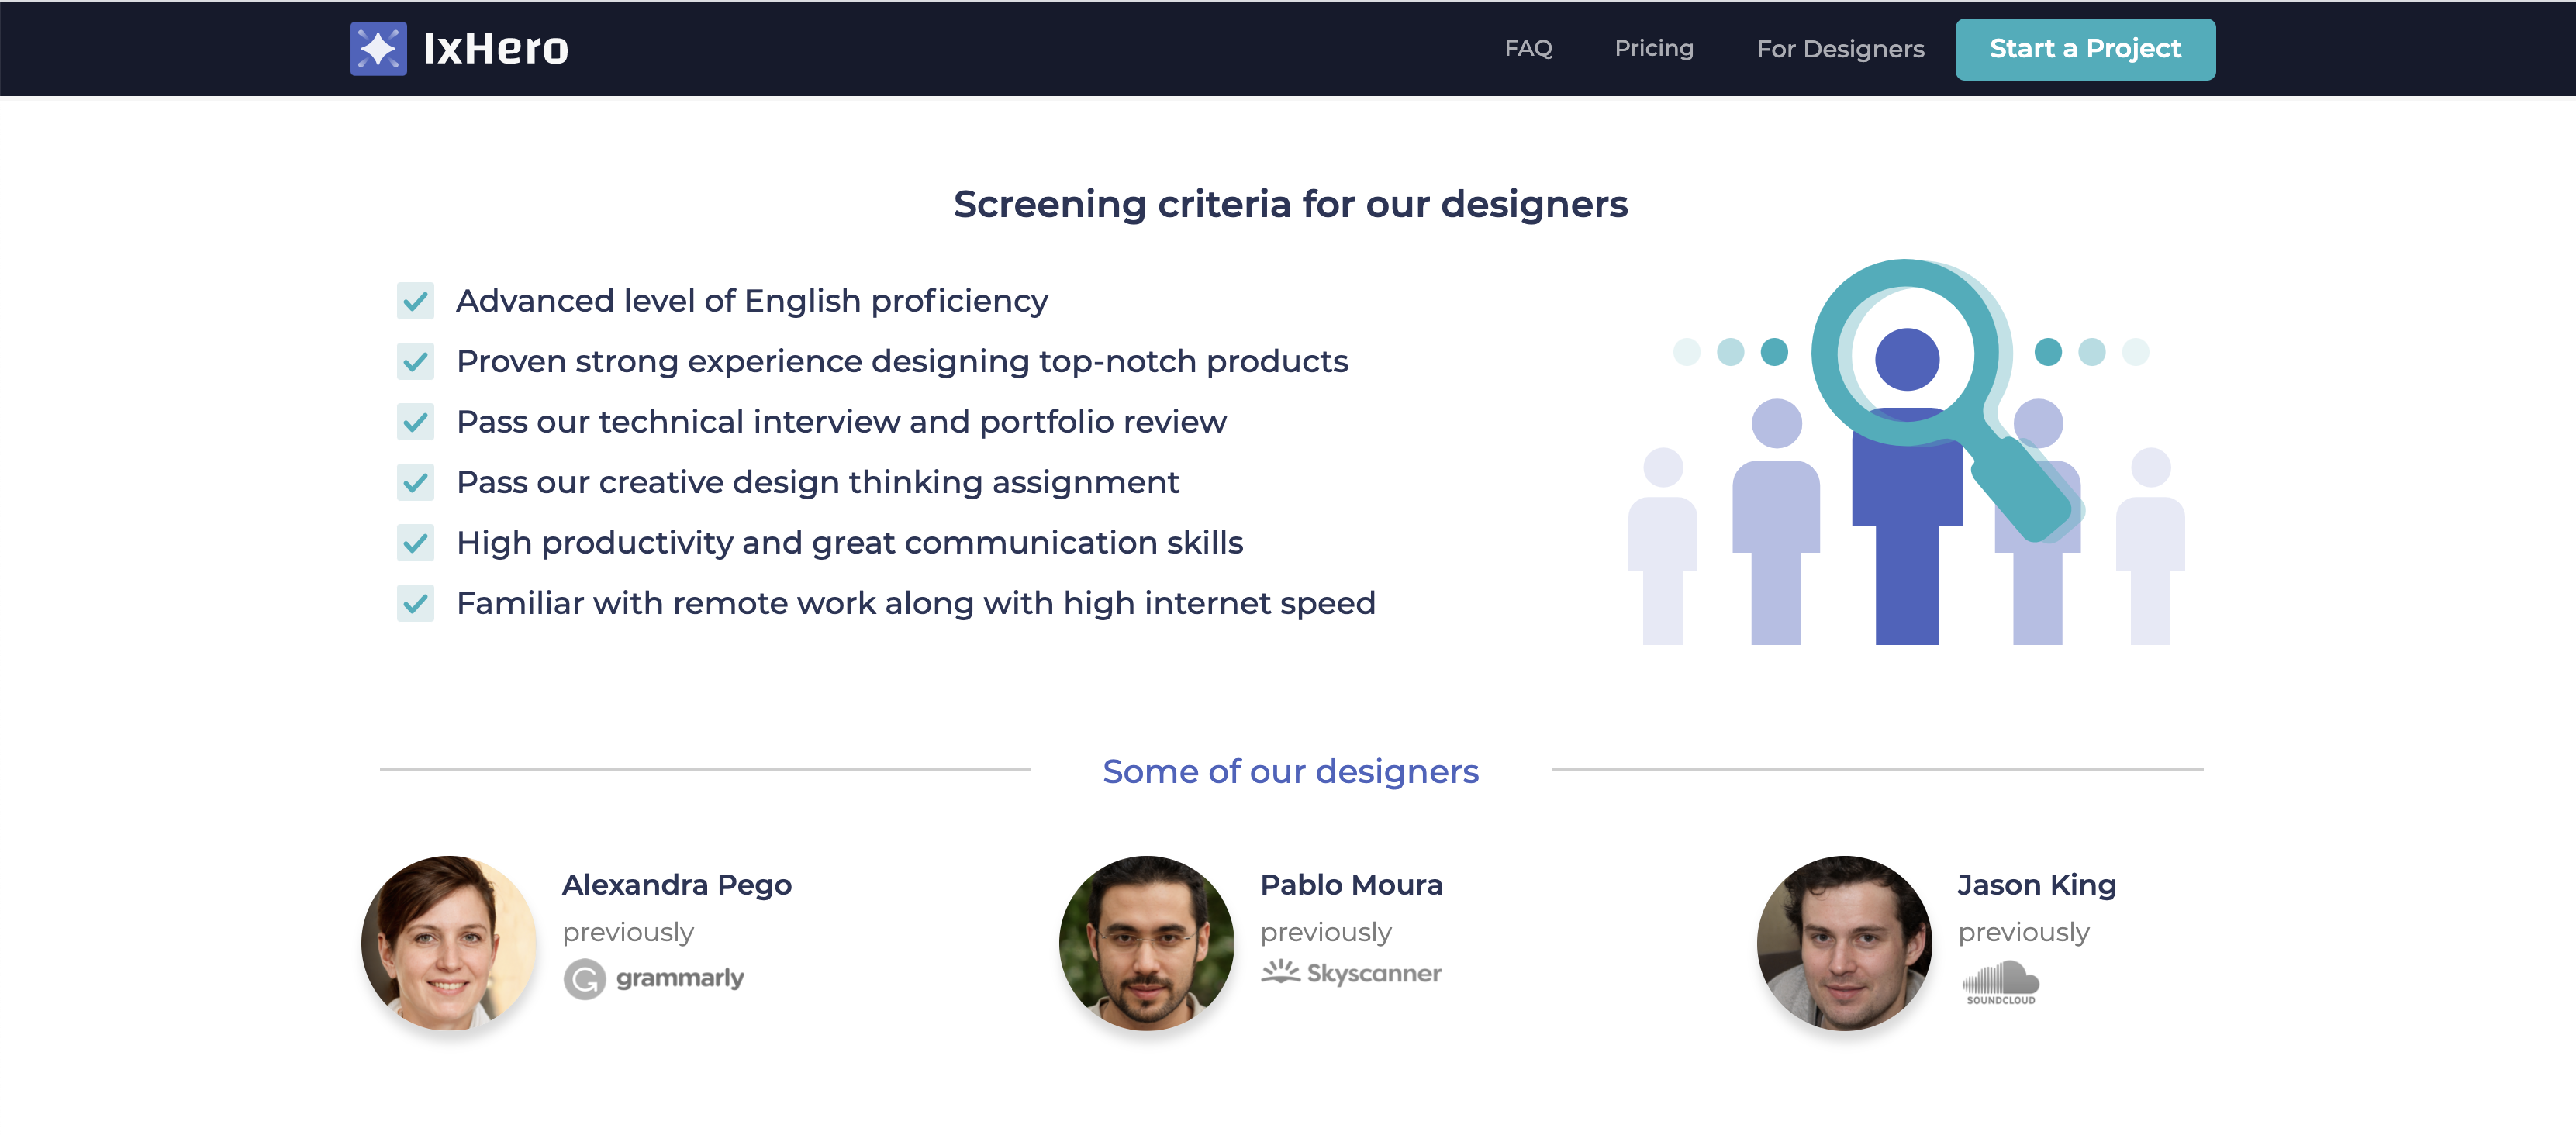Open the FAQ menu item
The height and width of the screenshot is (1135, 2576).
(1528, 48)
